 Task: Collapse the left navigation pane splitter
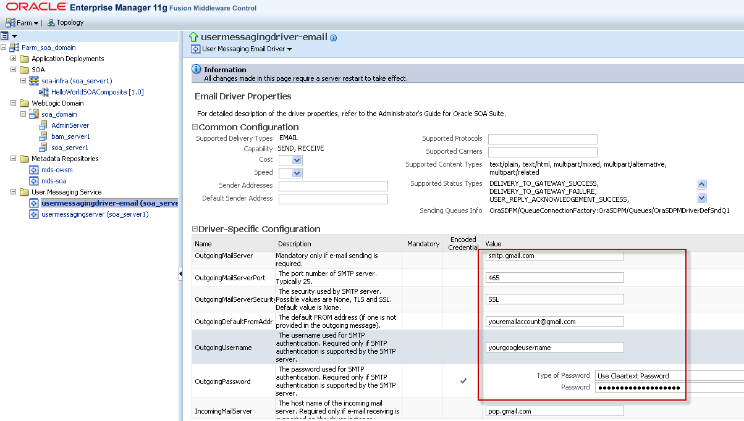[180, 273]
